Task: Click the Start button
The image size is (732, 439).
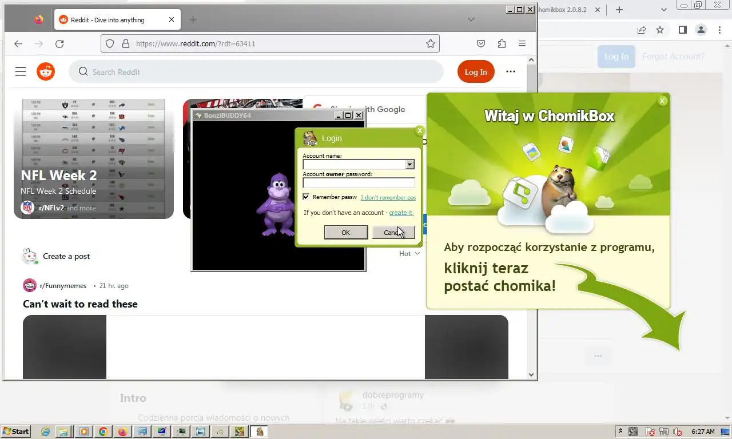Action: 15,432
